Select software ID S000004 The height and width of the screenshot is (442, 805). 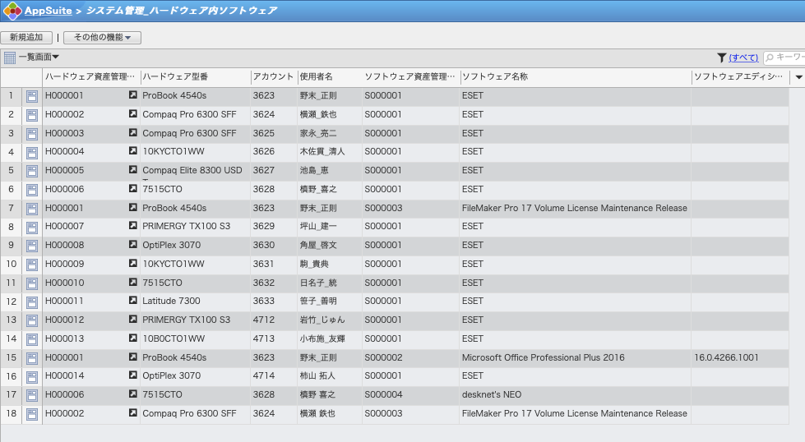383,394
